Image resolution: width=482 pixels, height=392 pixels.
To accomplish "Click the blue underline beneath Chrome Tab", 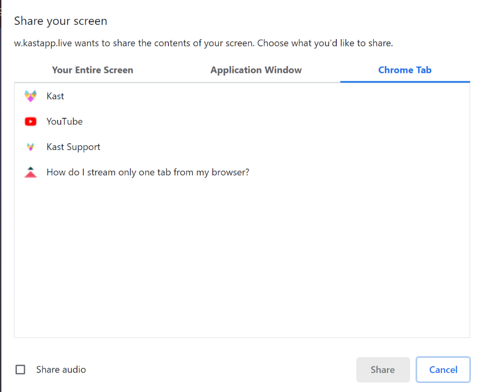I will pos(405,82).
